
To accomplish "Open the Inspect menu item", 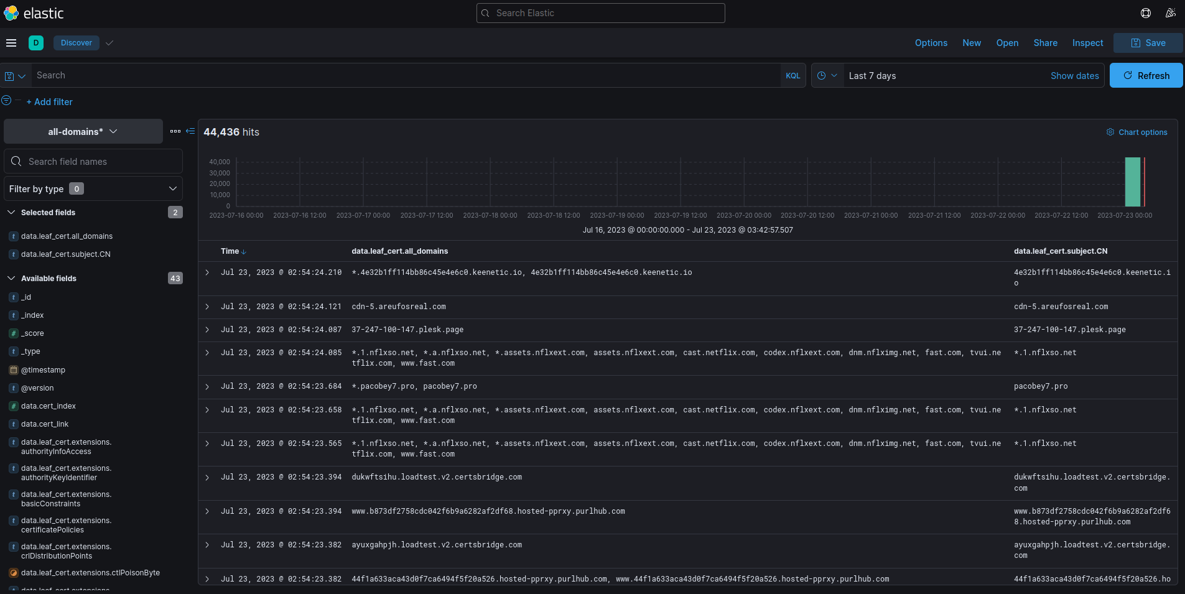I will (1087, 43).
